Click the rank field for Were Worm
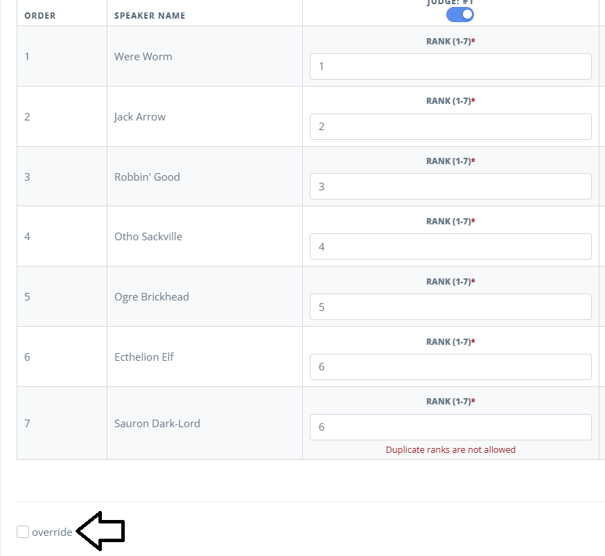Viewport: 605px width, 556px height. [450, 66]
